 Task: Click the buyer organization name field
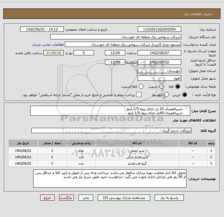click(x=116, y=37)
